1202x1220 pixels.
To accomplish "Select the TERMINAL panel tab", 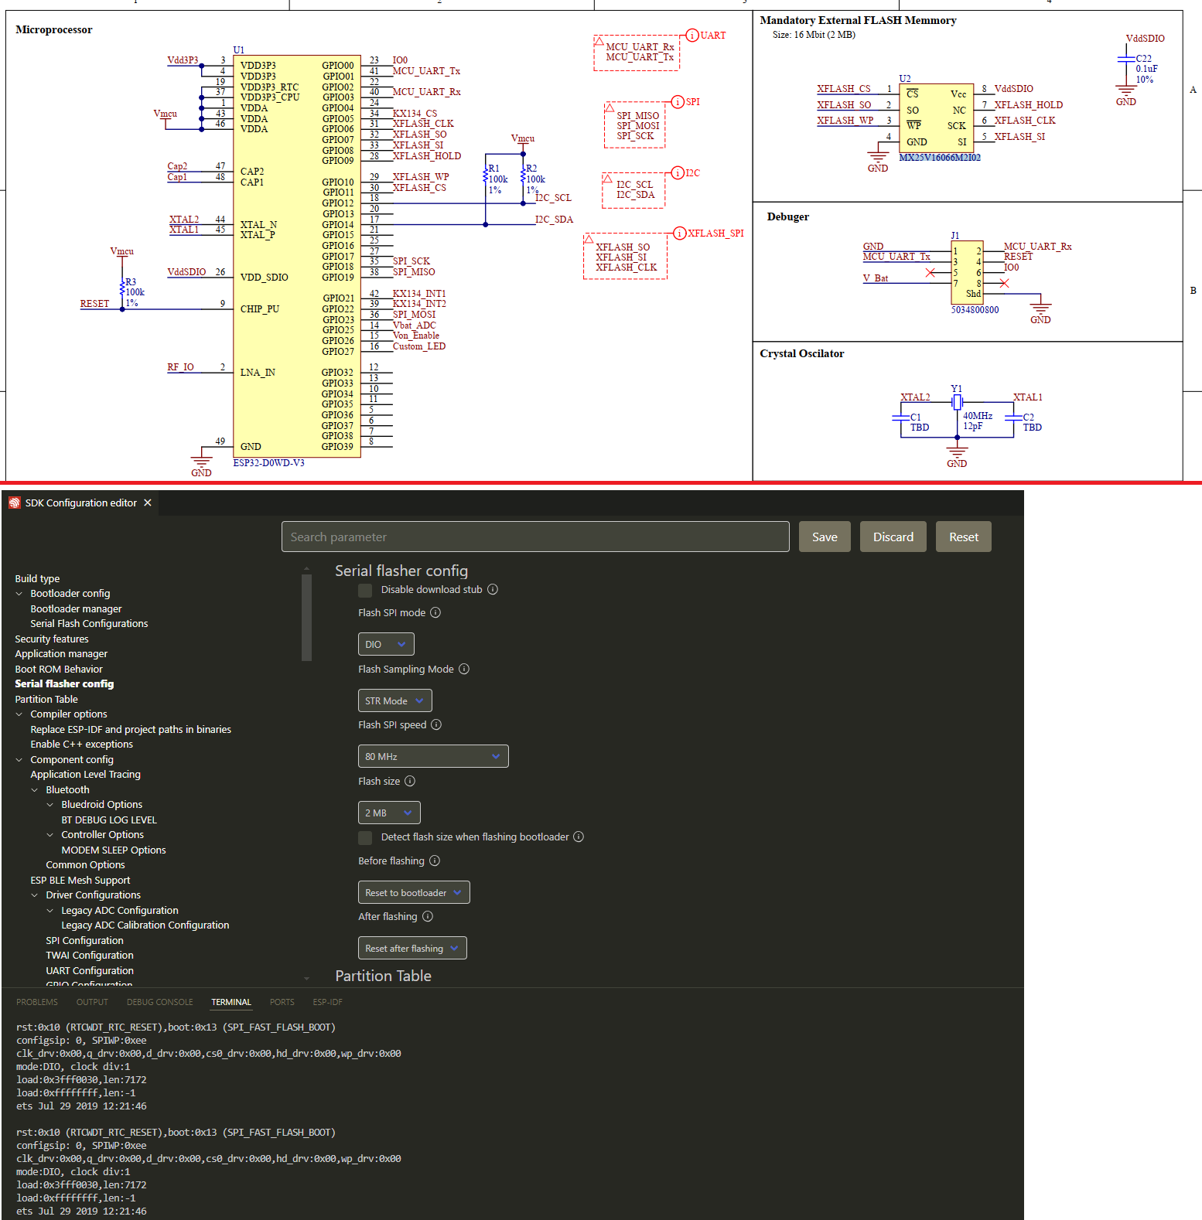I will tap(231, 1002).
